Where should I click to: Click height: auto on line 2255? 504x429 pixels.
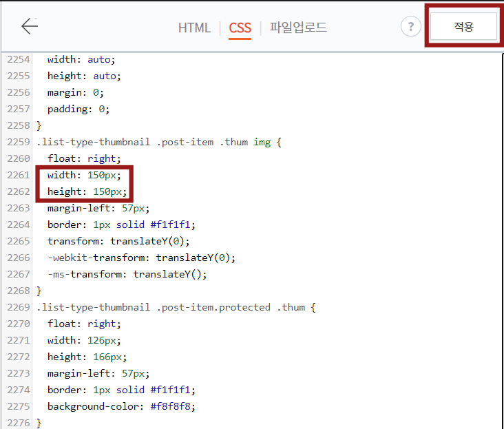[84, 76]
